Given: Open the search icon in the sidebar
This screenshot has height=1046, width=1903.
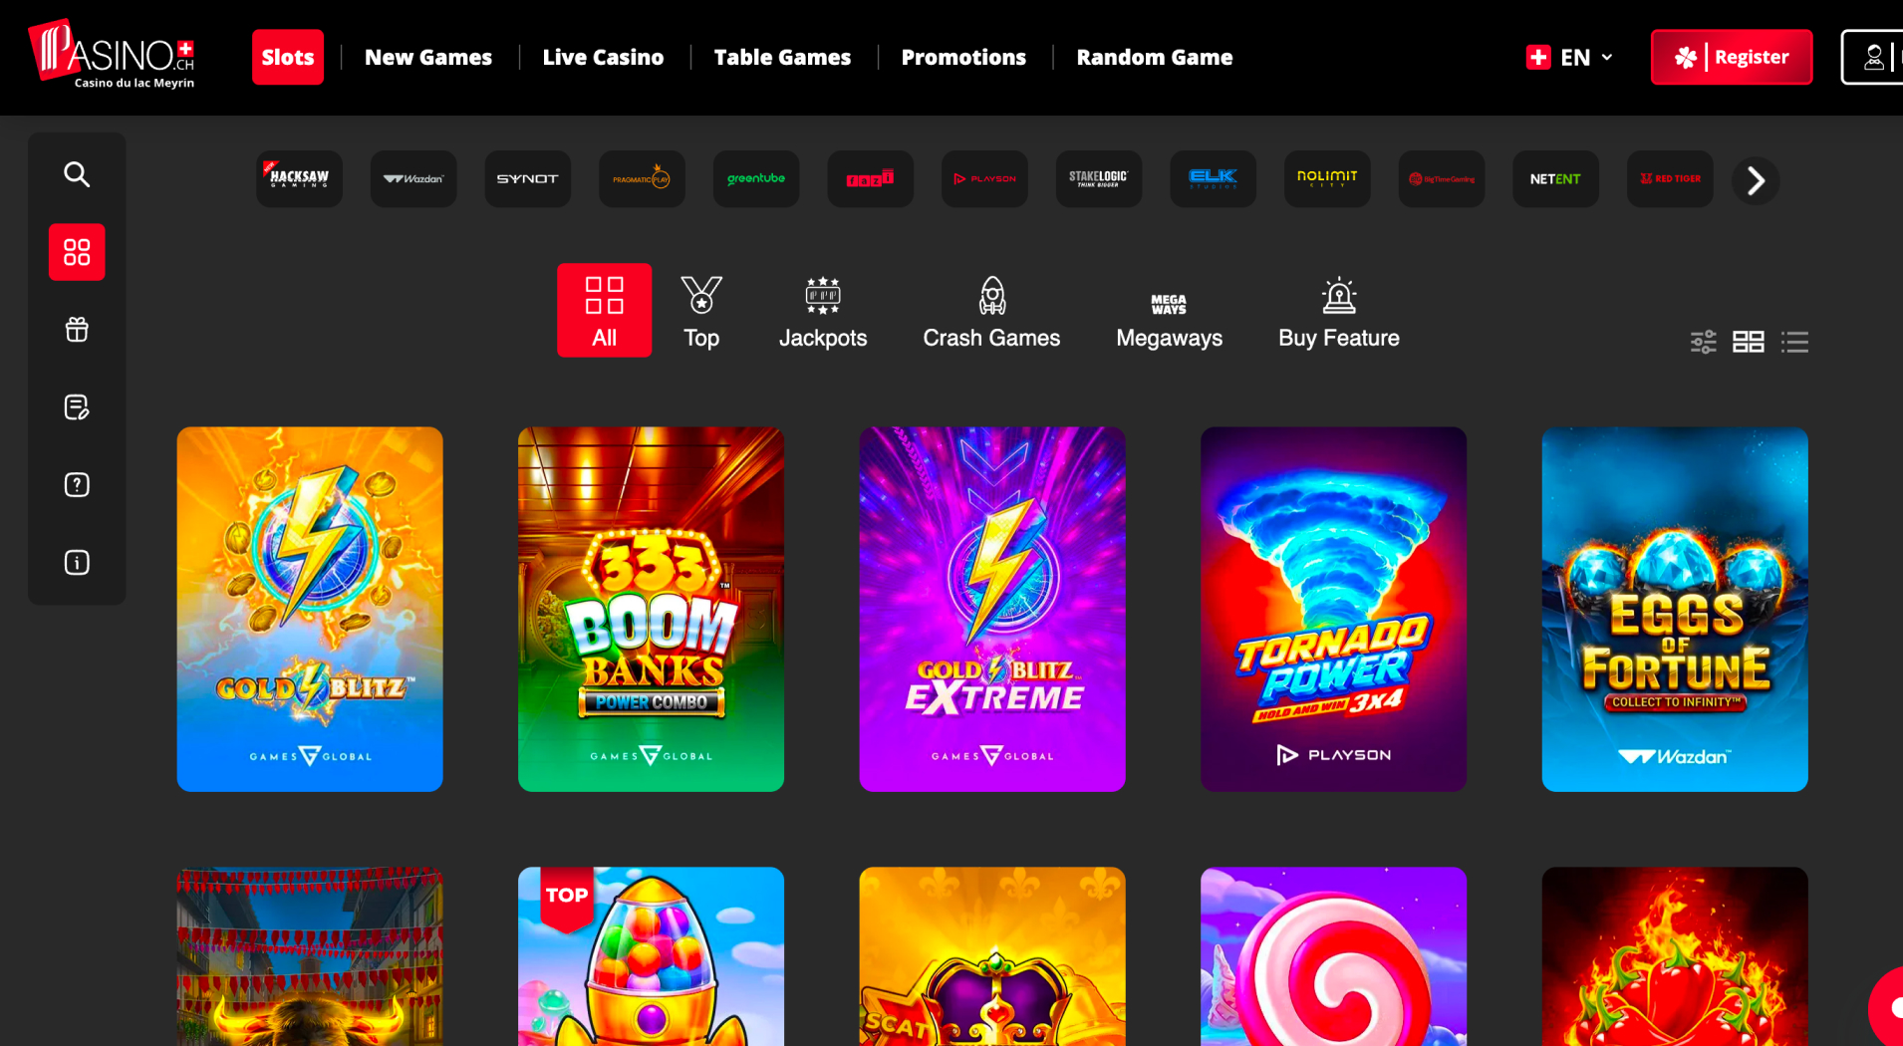Looking at the screenshot, I should (x=77, y=174).
